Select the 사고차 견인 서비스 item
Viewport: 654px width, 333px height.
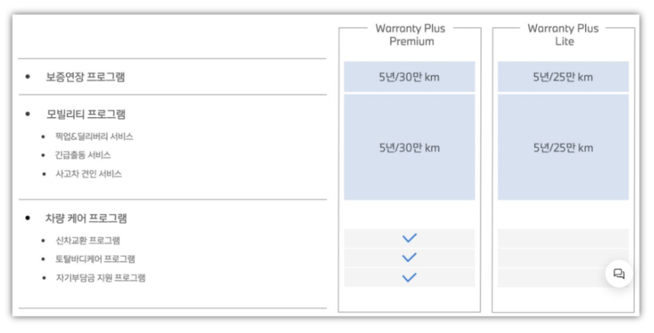88,174
